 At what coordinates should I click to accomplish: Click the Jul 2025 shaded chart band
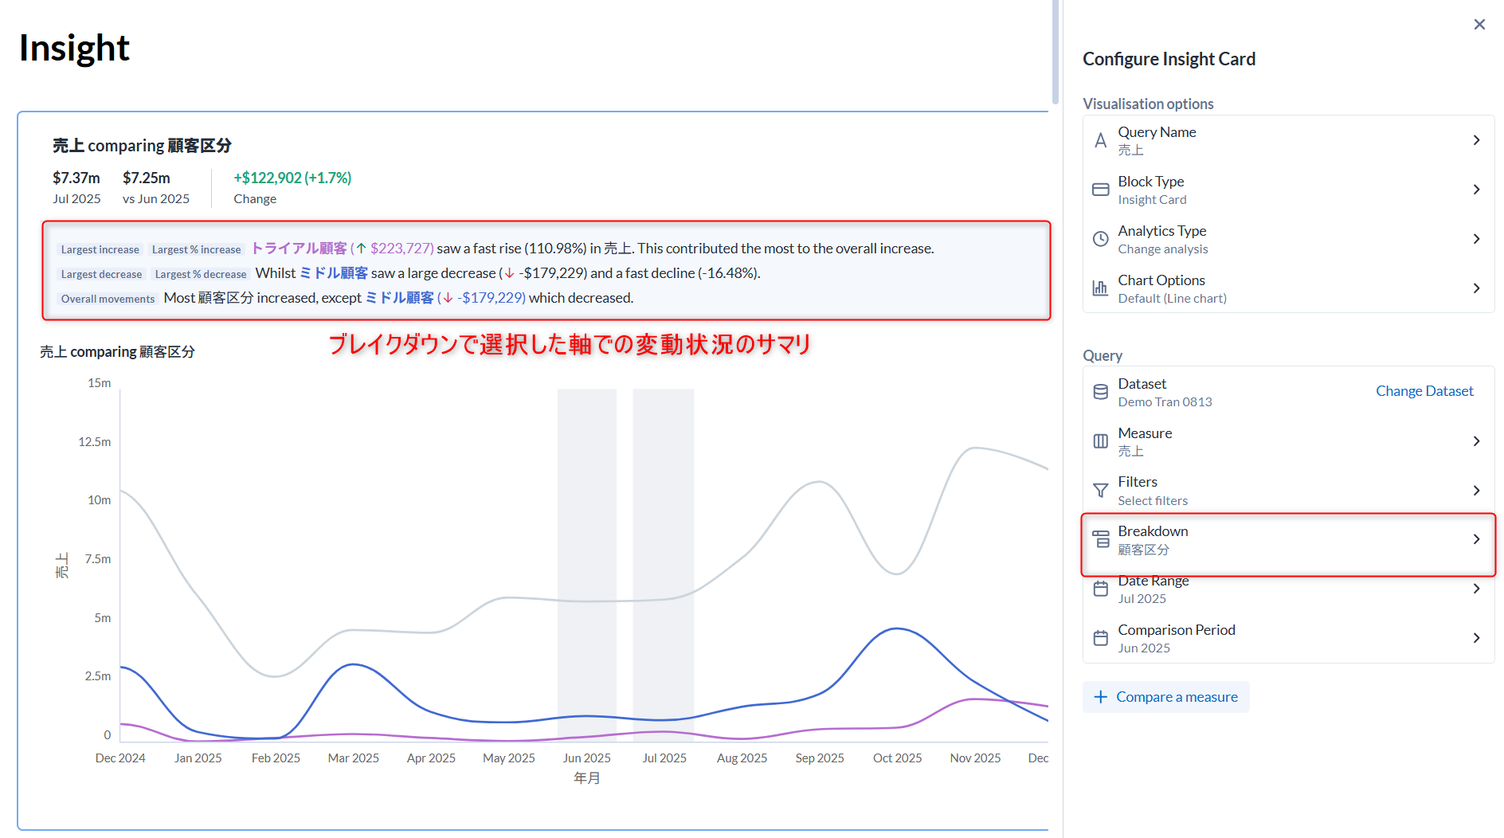click(x=664, y=564)
